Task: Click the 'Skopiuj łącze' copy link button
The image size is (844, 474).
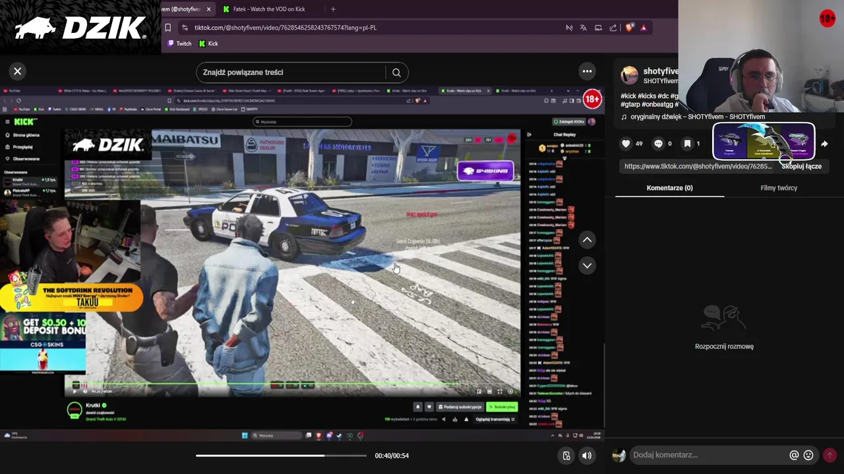Action: click(801, 167)
